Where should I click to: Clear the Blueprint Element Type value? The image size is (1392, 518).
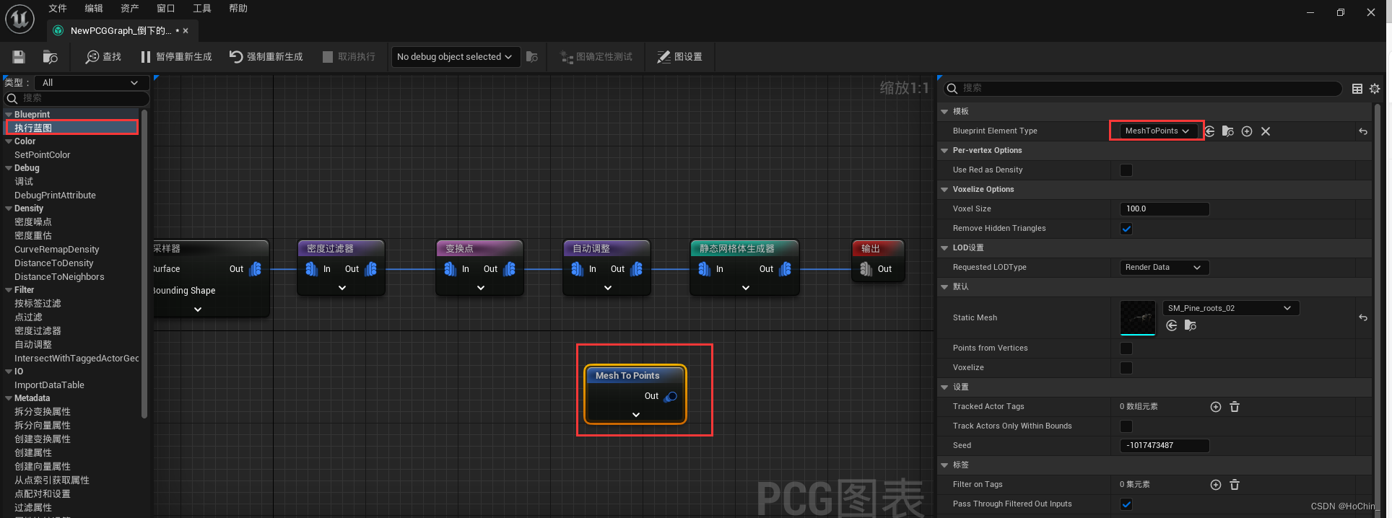1266,131
